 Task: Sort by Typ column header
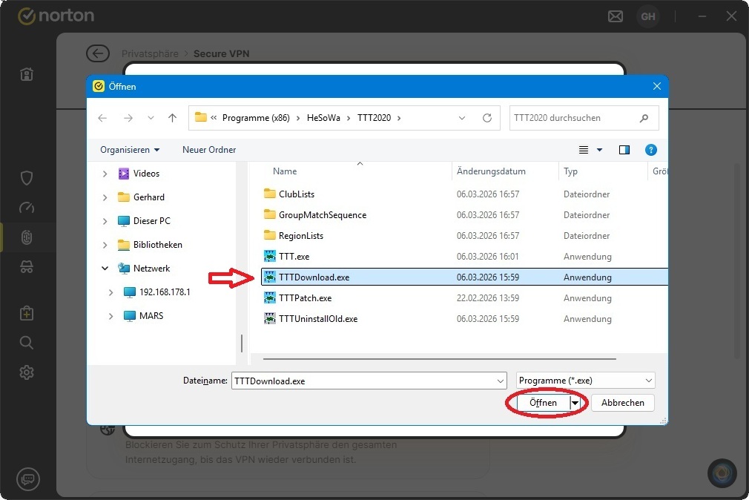(570, 171)
